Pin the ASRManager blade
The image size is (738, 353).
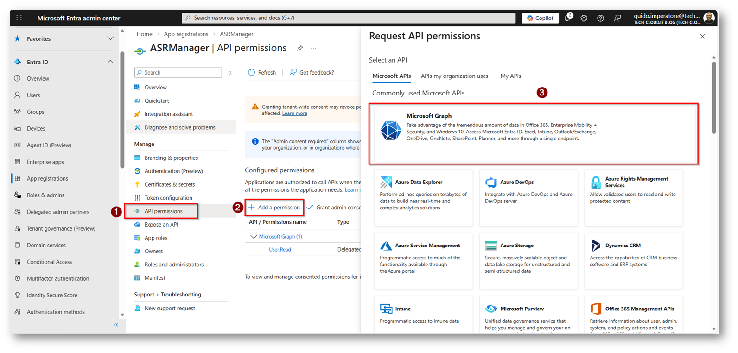(x=300, y=48)
